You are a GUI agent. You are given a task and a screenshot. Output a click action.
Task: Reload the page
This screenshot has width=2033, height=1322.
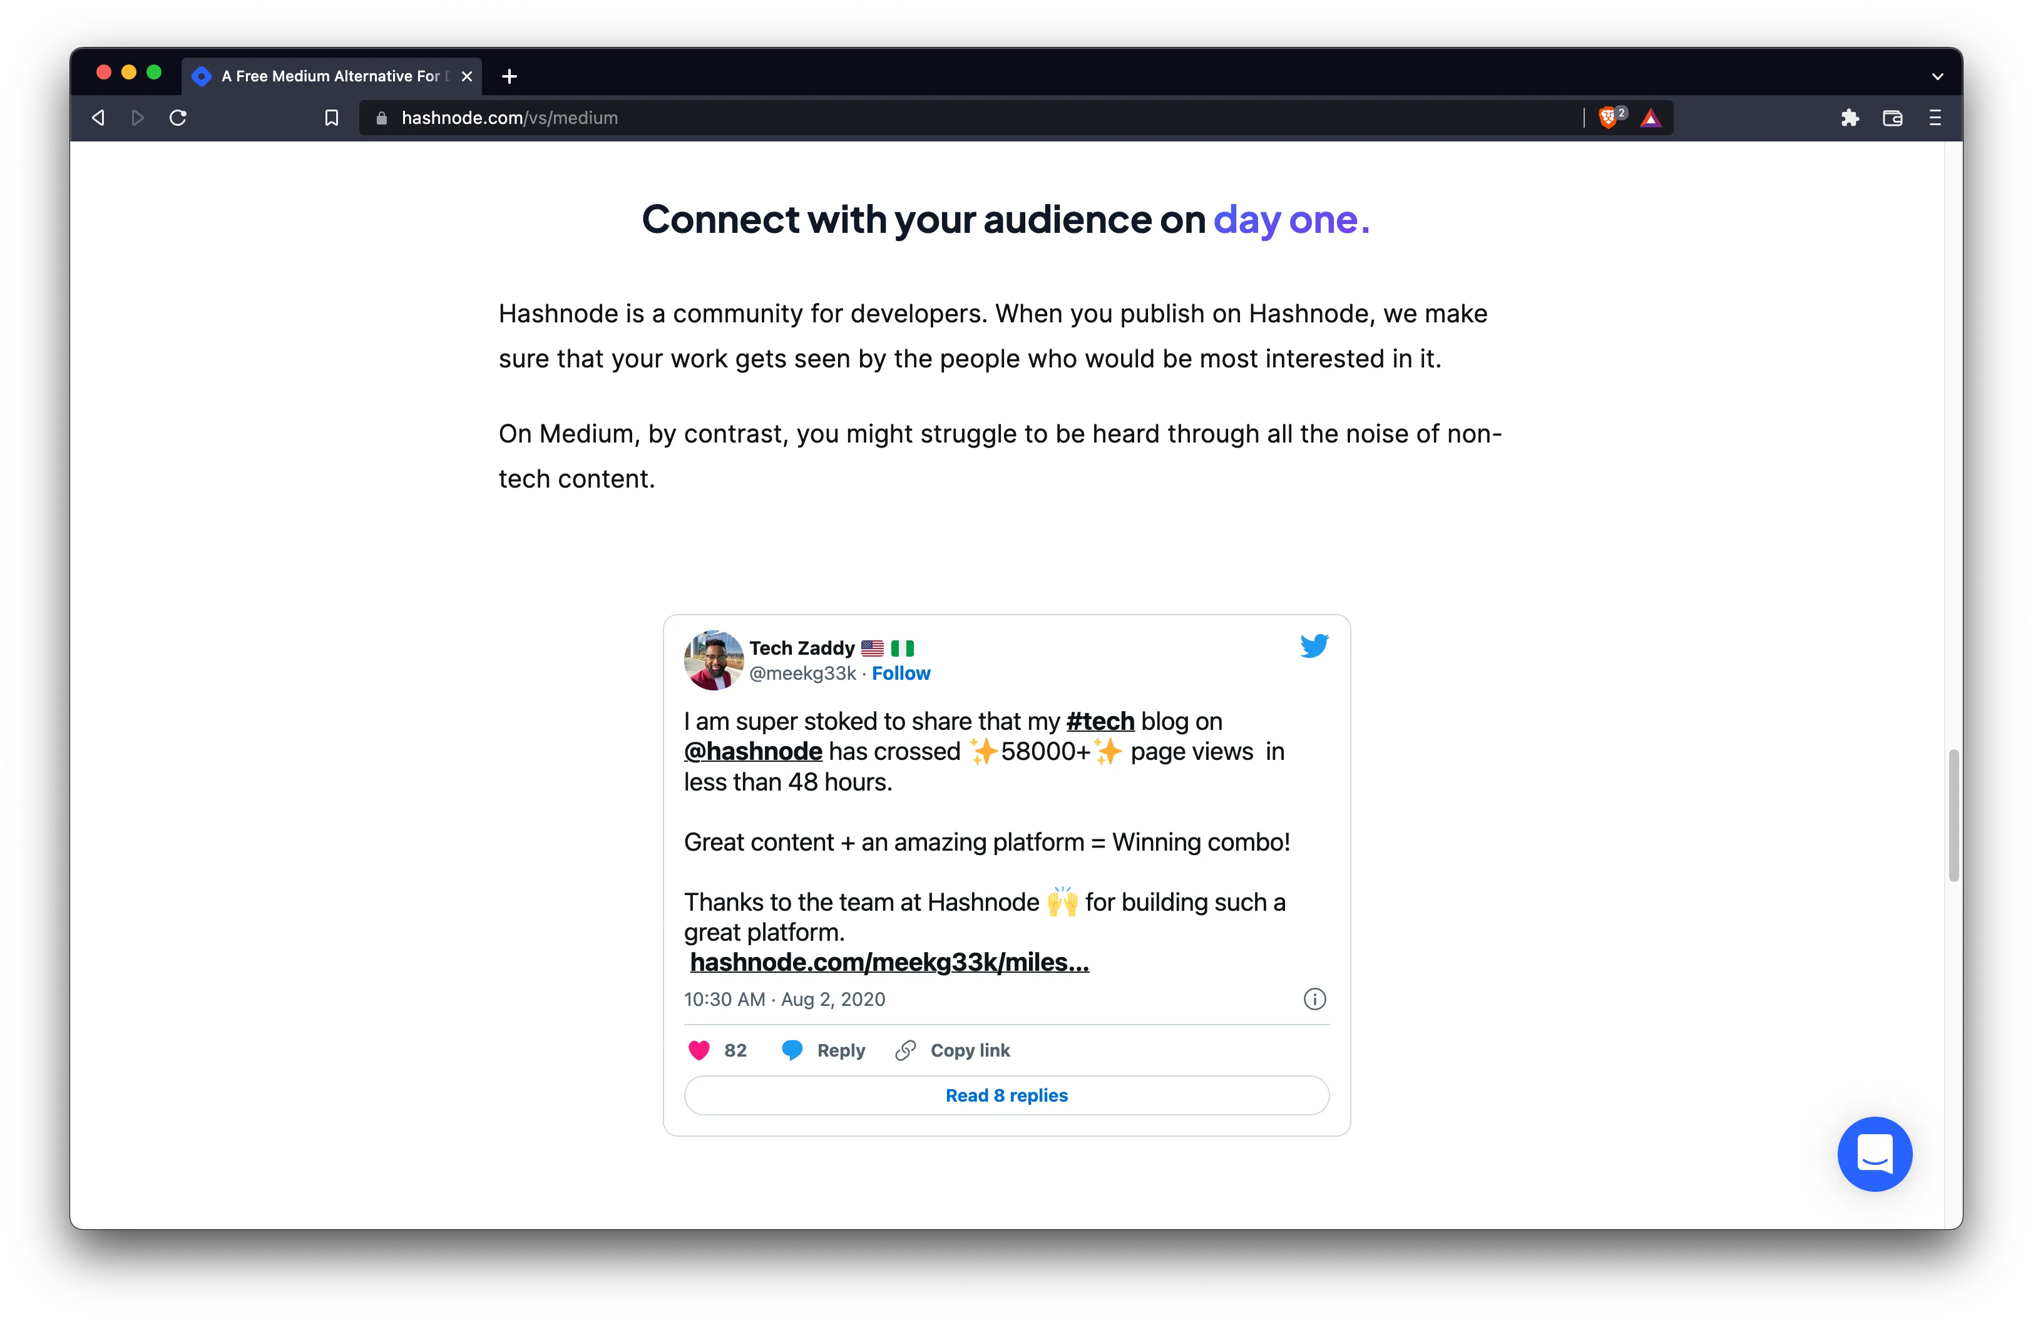178,118
